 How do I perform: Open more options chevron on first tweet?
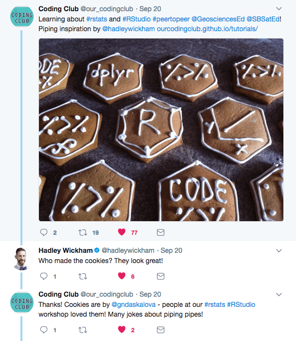pos(279,9)
